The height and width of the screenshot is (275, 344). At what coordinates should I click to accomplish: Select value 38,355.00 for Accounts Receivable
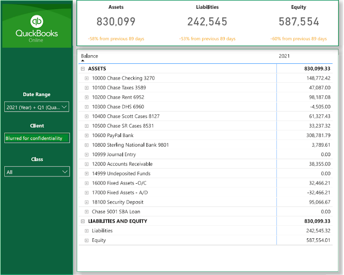pyautogui.click(x=319, y=164)
